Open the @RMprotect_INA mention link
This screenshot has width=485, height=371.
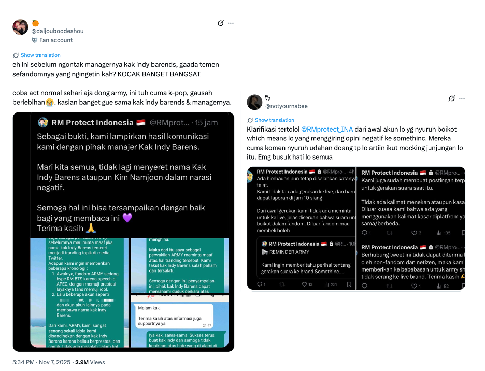(x=327, y=130)
